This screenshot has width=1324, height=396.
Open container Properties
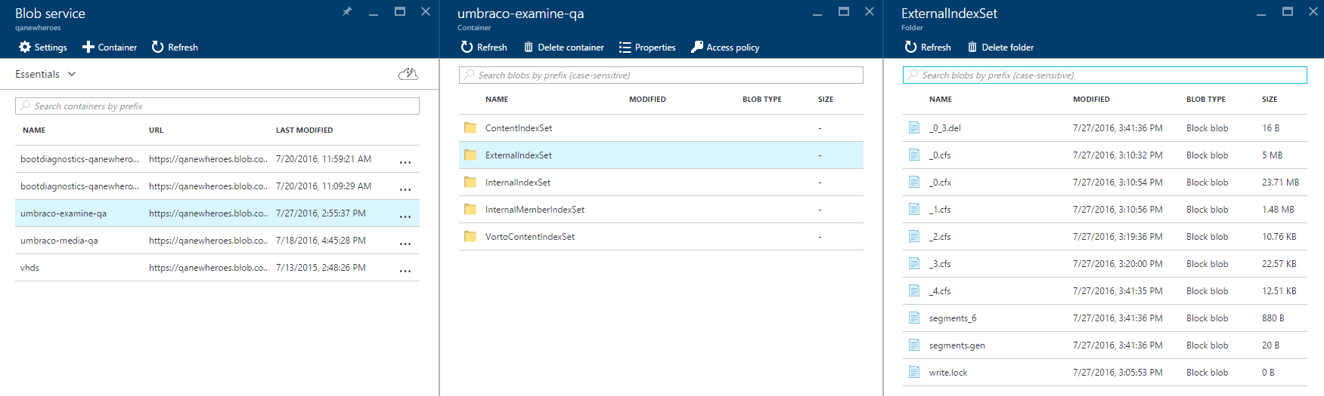tap(647, 47)
